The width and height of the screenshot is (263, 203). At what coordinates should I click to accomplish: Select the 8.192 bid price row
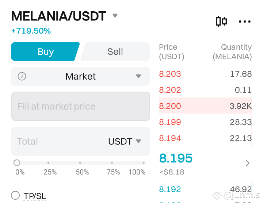pos(205,189)
